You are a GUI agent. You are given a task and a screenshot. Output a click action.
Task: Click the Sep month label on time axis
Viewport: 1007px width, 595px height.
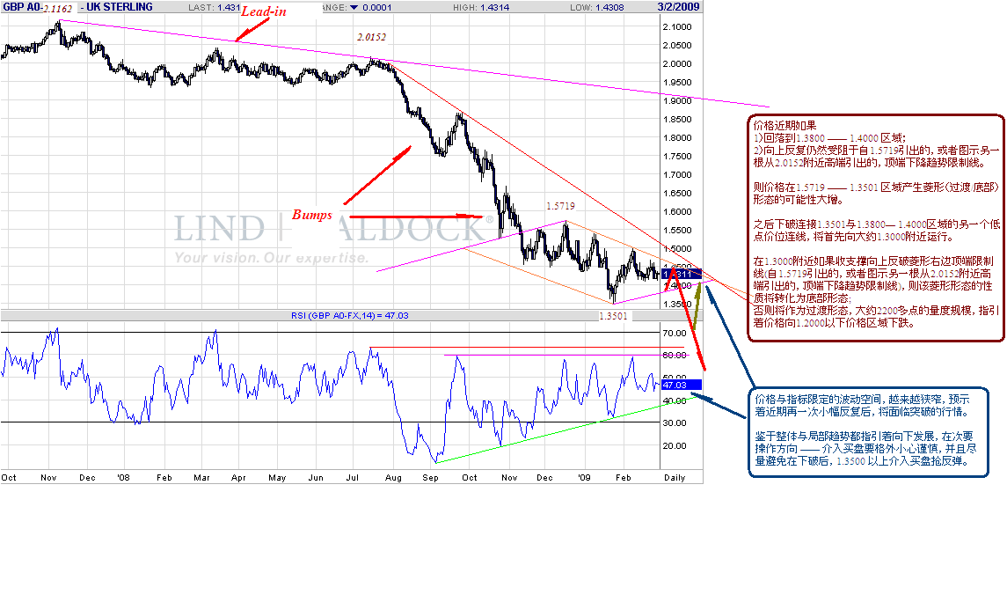[x=430, y=477]
